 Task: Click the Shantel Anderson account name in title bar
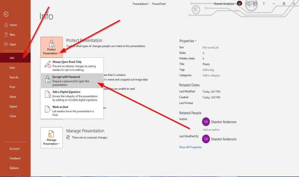[x=224, y=3]
